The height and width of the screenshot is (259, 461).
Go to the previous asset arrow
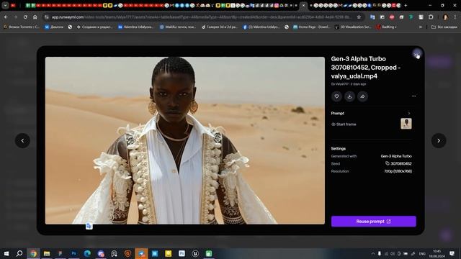[22, 141]
